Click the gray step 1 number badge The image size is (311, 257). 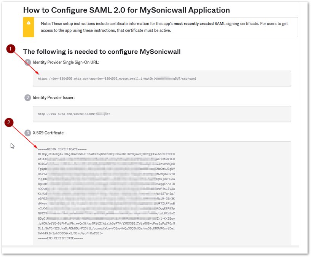pyautogui.click(x=27, y=62)
